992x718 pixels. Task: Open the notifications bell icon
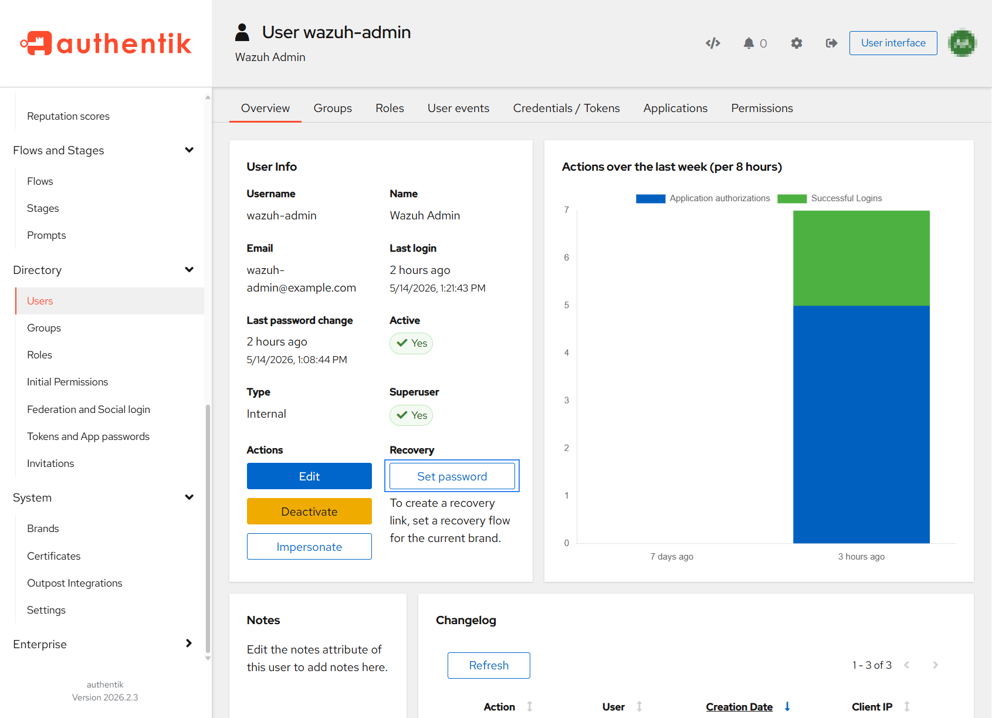pos(749,43)
